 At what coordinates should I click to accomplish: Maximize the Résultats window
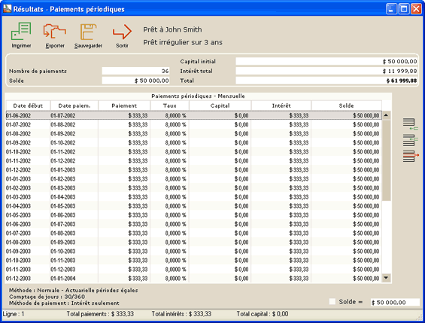404,9
